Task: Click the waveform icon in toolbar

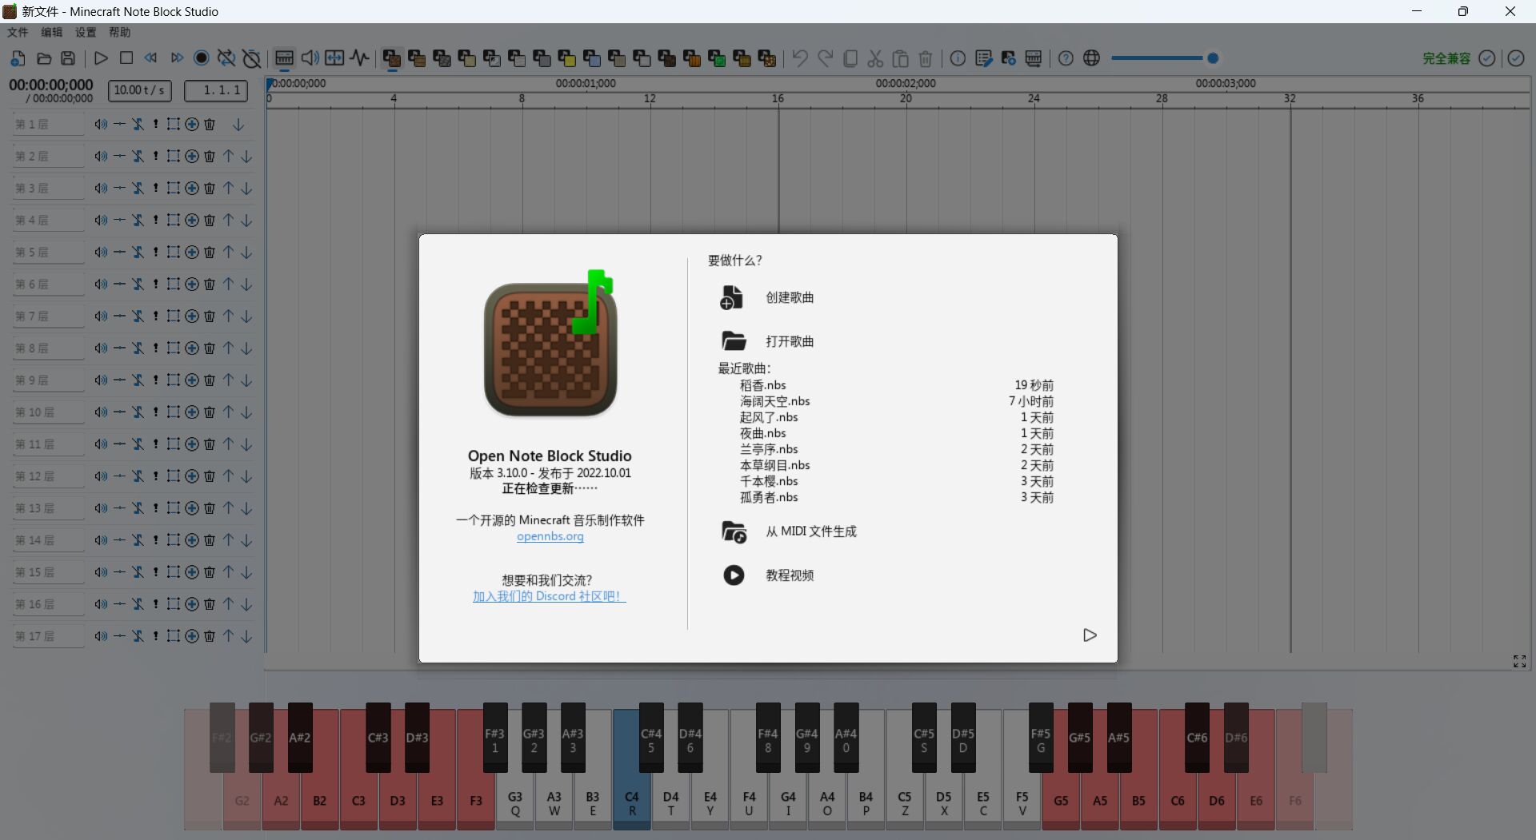Action: tap(360, 58)
